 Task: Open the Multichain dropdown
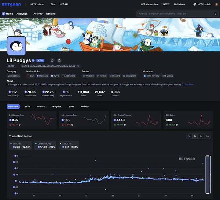(x=179, y=4)
